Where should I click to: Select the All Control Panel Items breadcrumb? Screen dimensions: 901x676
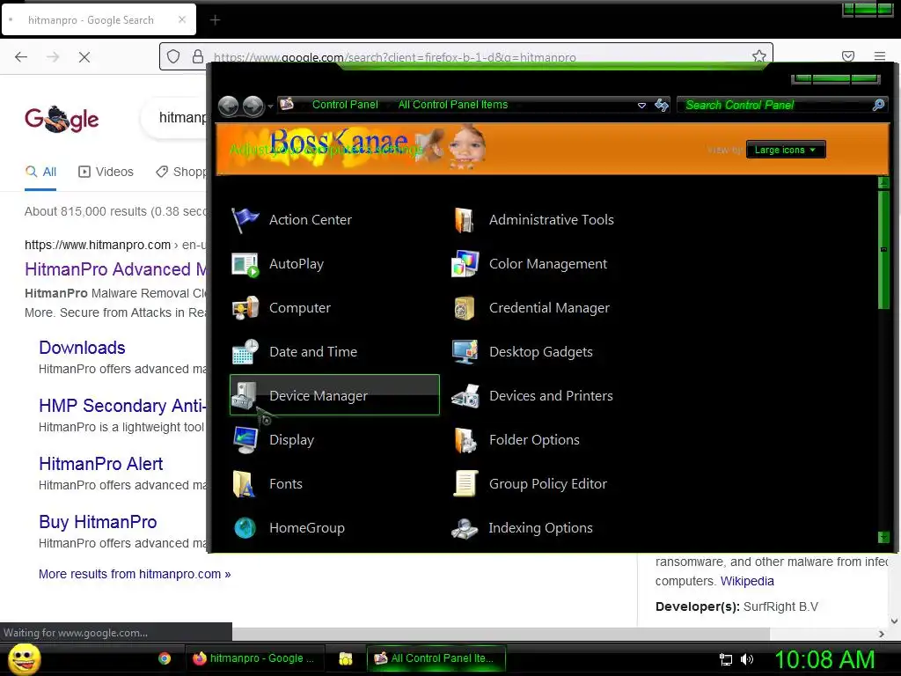[453, 105]
